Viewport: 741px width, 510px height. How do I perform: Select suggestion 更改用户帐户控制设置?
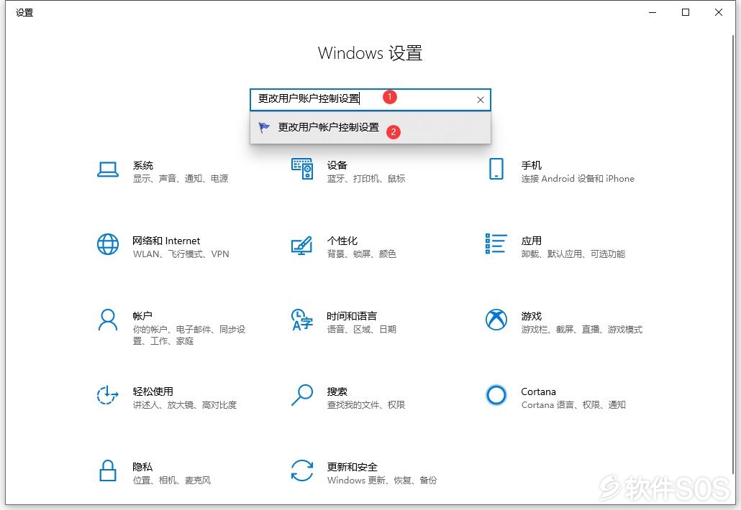point(370,127)
